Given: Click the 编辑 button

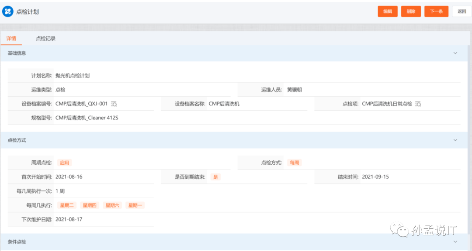Looking at the screenshot, I should [387, 11].
